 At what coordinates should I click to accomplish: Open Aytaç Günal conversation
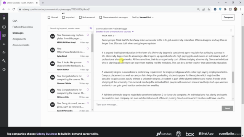(x=69, y=52)
